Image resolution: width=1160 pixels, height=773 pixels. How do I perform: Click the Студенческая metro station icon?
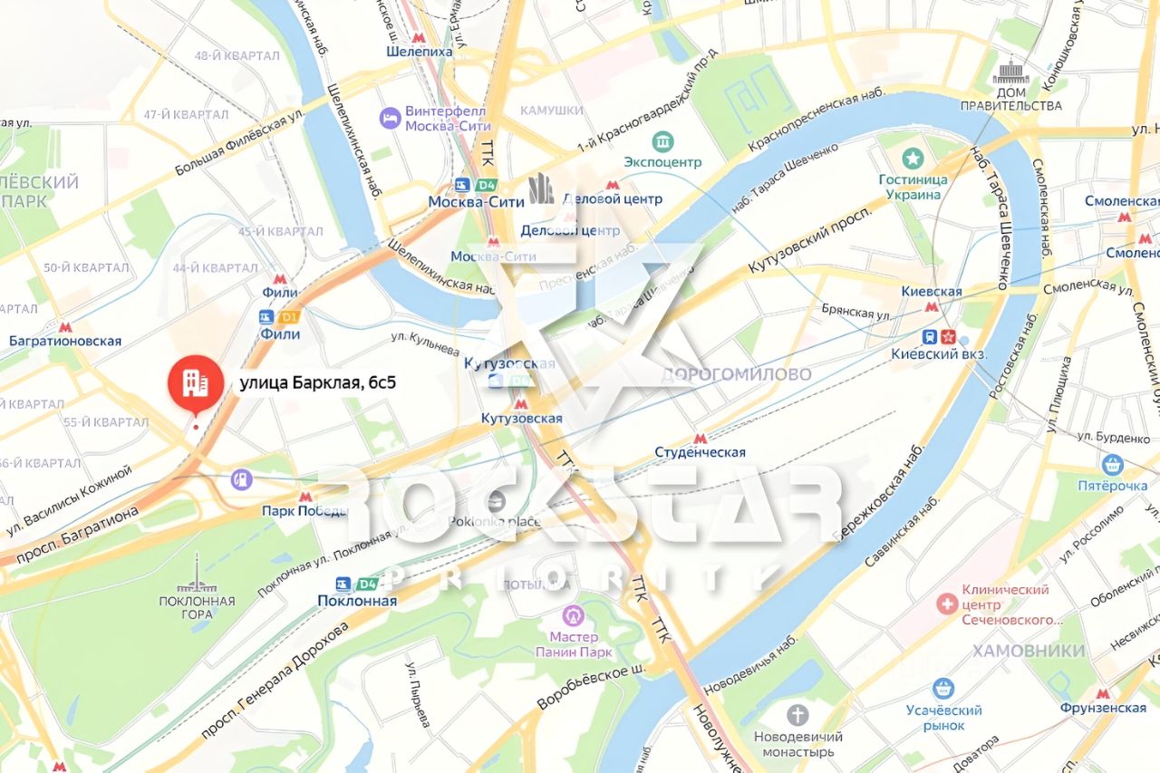[699, 438]
